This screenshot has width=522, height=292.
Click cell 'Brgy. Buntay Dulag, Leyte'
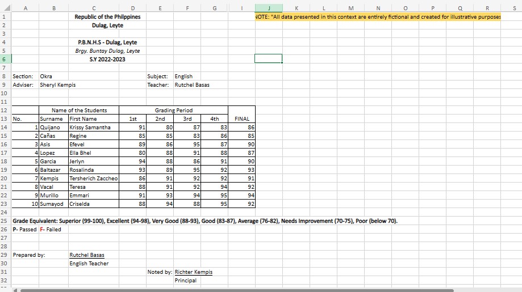pos(107,51)
